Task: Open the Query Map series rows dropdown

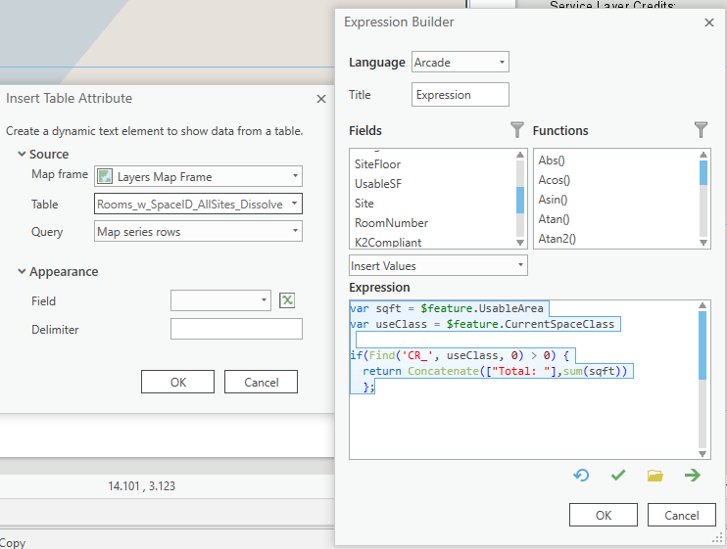Action: click(x=198, y=232)
